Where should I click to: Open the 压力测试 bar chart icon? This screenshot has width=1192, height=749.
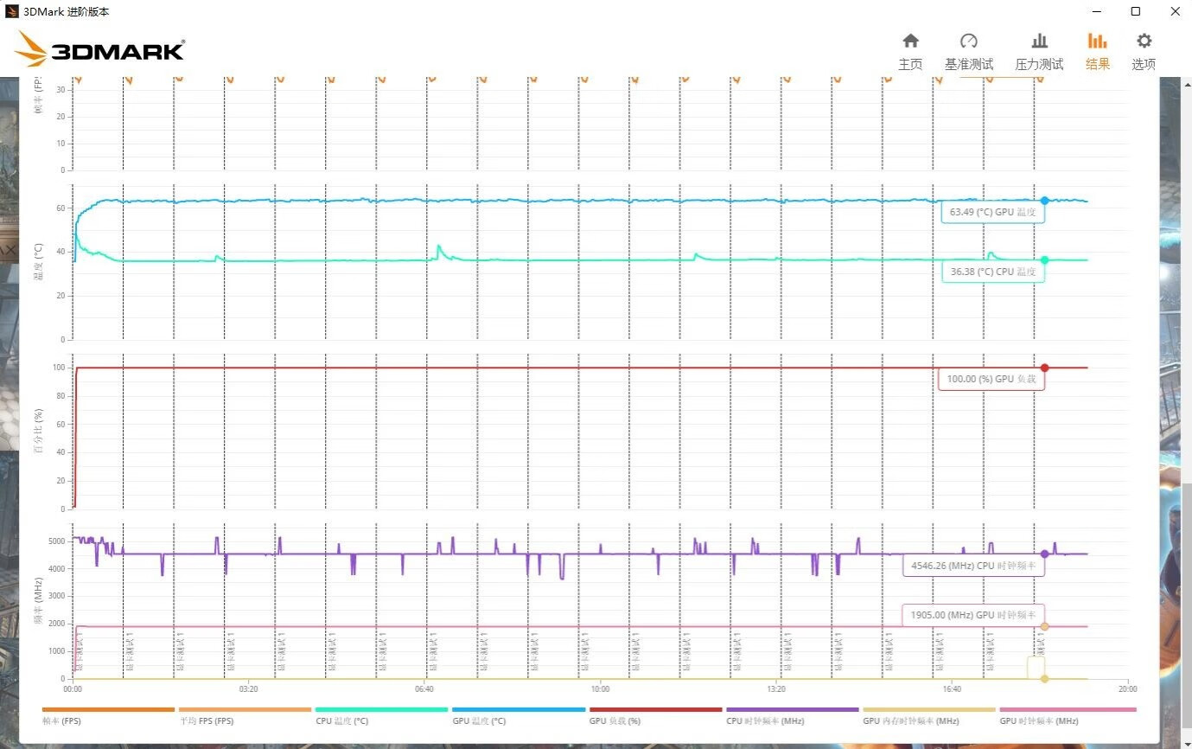[1039, 42]
